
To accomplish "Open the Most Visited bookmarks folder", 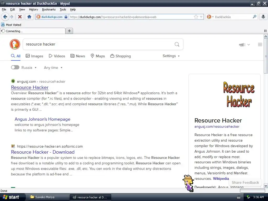I will tap(11, 25).
